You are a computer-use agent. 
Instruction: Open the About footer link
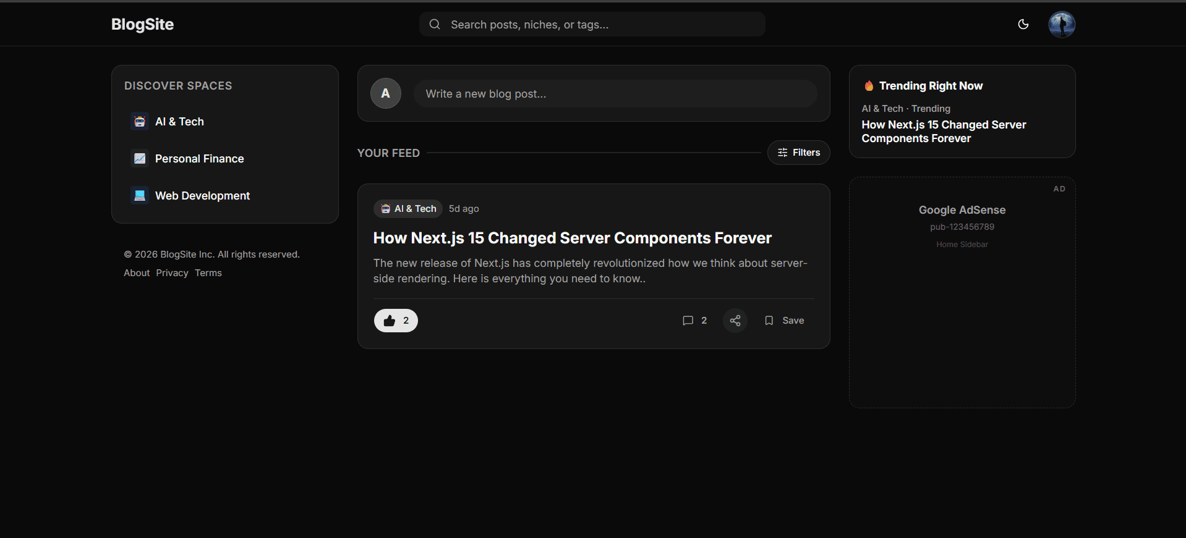pyautogui.click(x=137, y=273)
